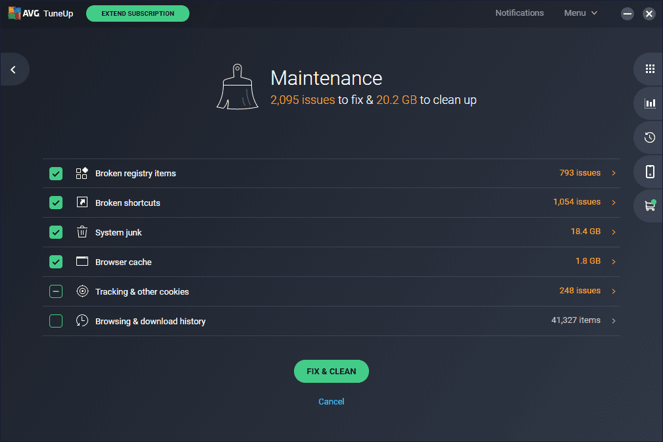This screenshot has width=663, height=442.
Task: Click the 1.8 GB value
Action: coord(588,261)
